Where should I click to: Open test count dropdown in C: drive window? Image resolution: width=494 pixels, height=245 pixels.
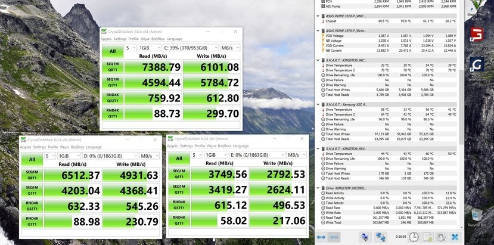coord(131,48)
